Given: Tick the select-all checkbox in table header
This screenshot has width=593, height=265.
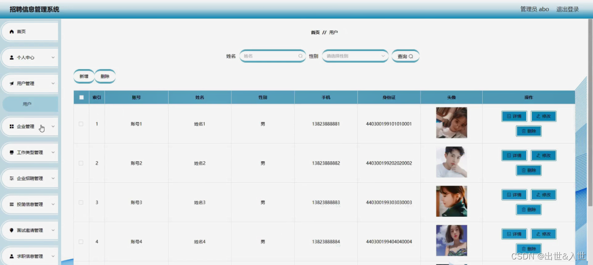Looking at the screenshot, I should (81, 97).
